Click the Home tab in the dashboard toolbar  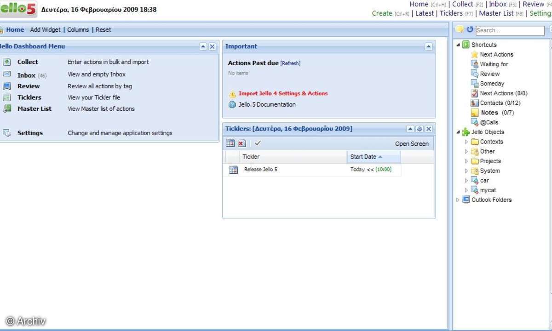tap(15, 30)
